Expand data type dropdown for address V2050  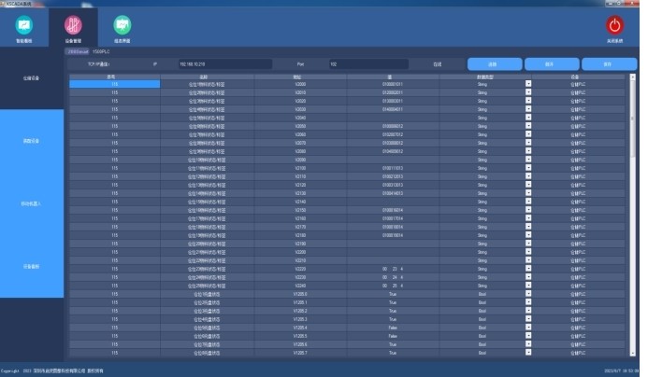(x=528, y=125)
